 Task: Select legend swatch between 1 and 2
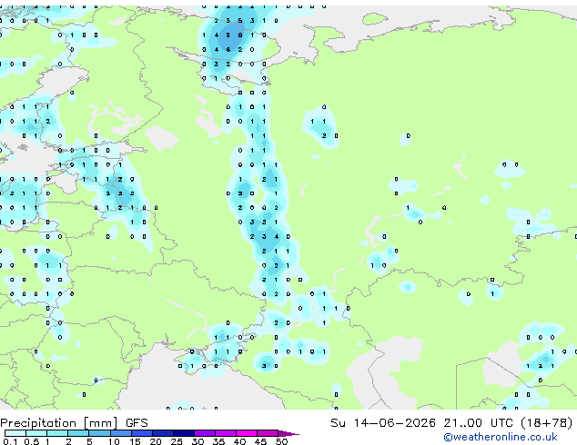[57, 433]
